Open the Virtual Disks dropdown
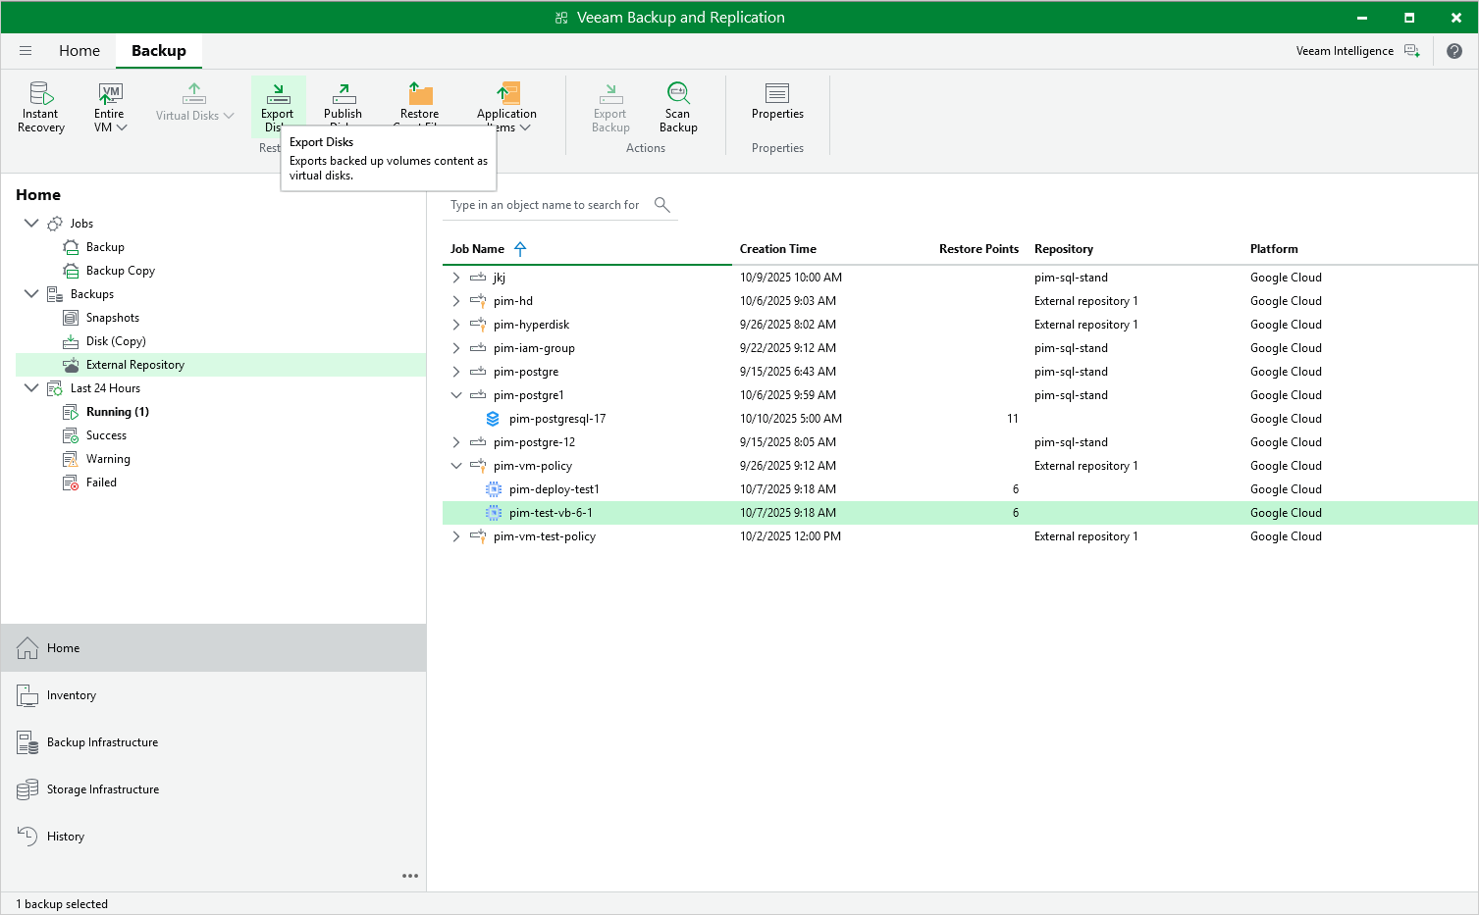Viewport: 1479px width, 915px height. point(194,102)
